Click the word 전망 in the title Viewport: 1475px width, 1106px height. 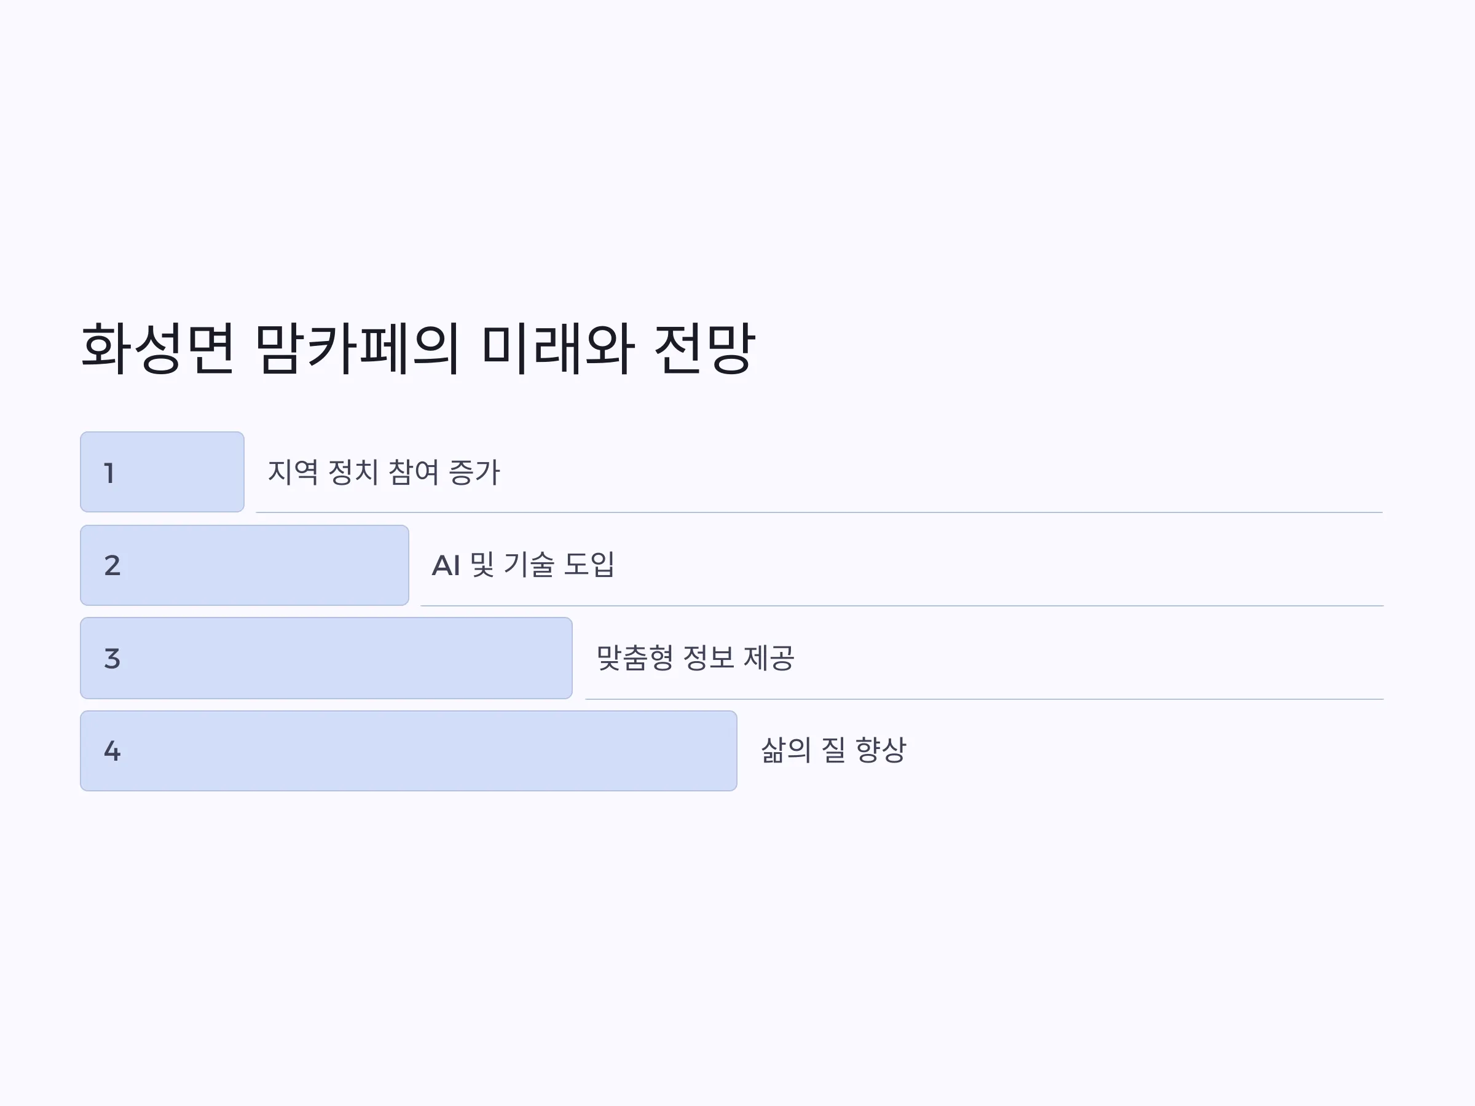click(x=706, y=348)
